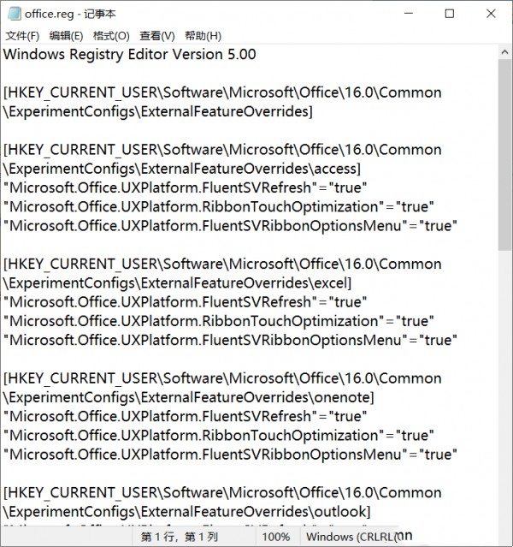Click the line ending in ExternalFeatureOverrides\access]
This screenshot has height=547, width=513.
click(x=182, y=169)
